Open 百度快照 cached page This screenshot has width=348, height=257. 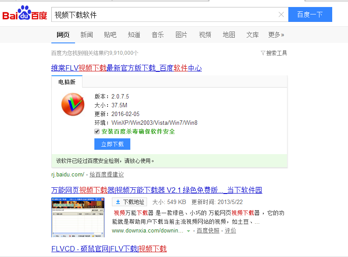[208, 231]
